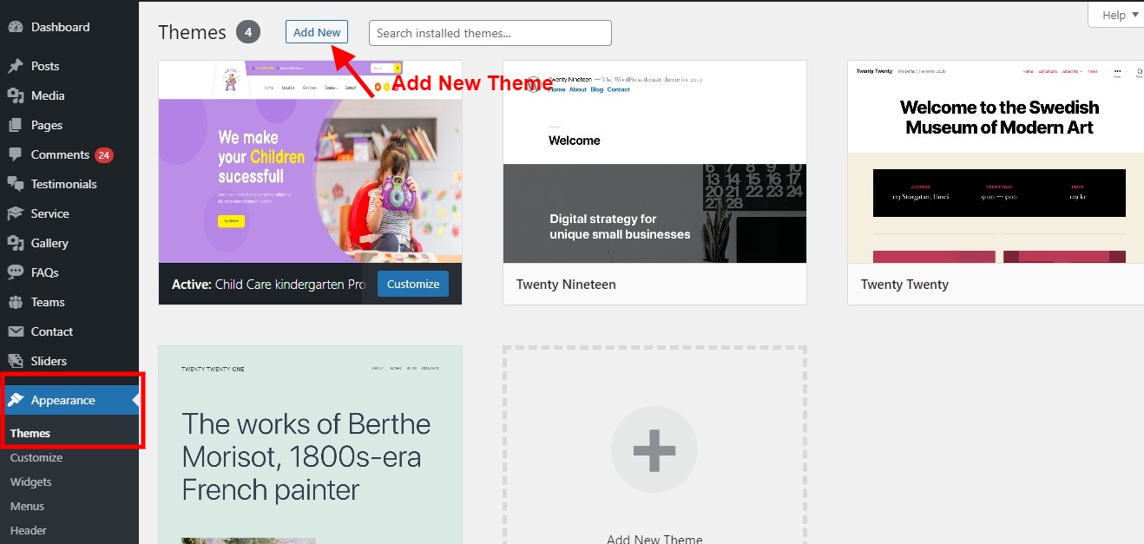Open the Customize submenu link
This screenshot has width=1144, height=544.
tap(36, 457)
